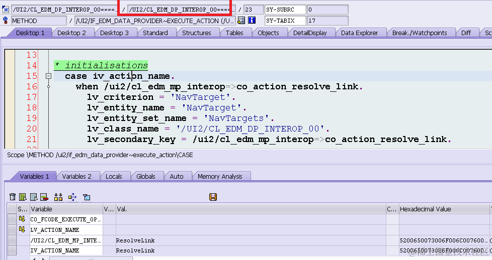Click the blue information icon in header
Screen dimensions: 492x260
coord(252,21)
